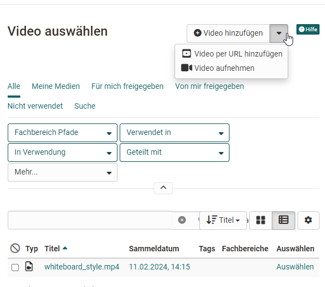Expand the Geteilt mit filter
Viewport: 325px width, 287px height.
175,153
